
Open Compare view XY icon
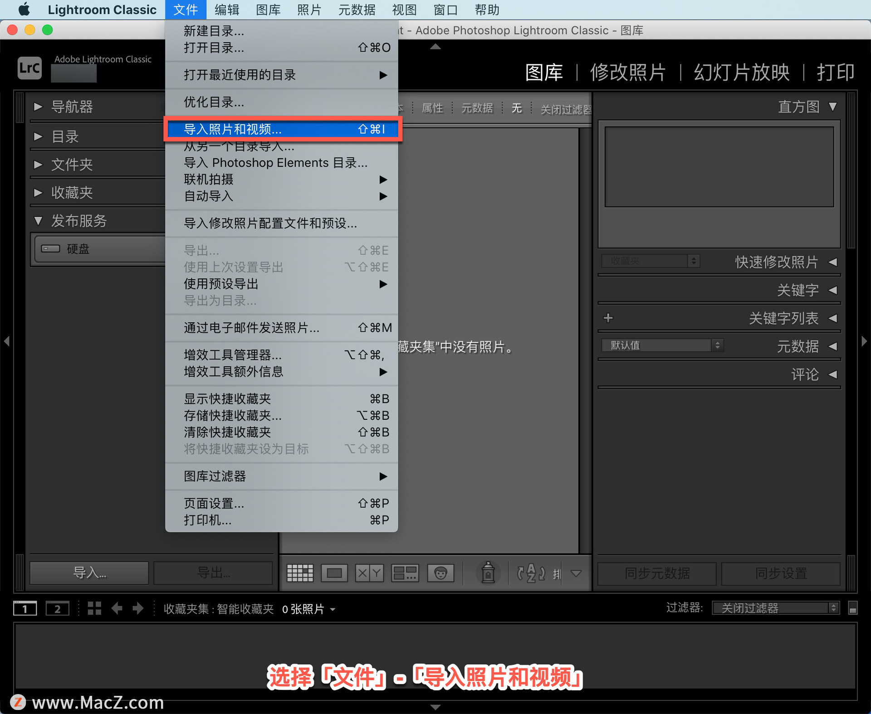pos(369,573)
